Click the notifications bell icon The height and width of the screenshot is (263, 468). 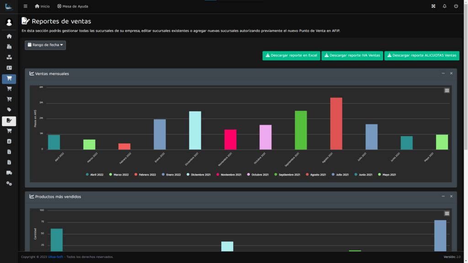click(x=444, y=6)
